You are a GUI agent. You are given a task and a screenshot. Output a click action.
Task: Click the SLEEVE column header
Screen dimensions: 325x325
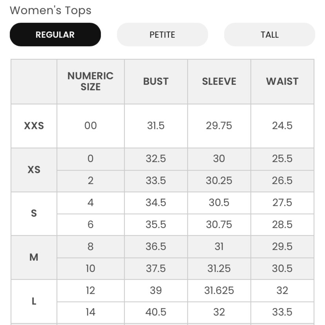tap(219, 82)
